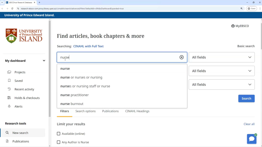Switch to the Search options tab
Image resolution: width=262 pixels, height=147 pixels.
pyautogui.click(x=85, y=111)
